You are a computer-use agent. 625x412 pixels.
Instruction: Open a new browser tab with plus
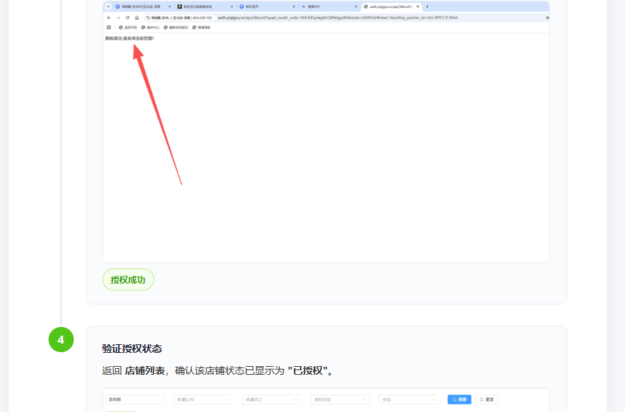[428, 7]
